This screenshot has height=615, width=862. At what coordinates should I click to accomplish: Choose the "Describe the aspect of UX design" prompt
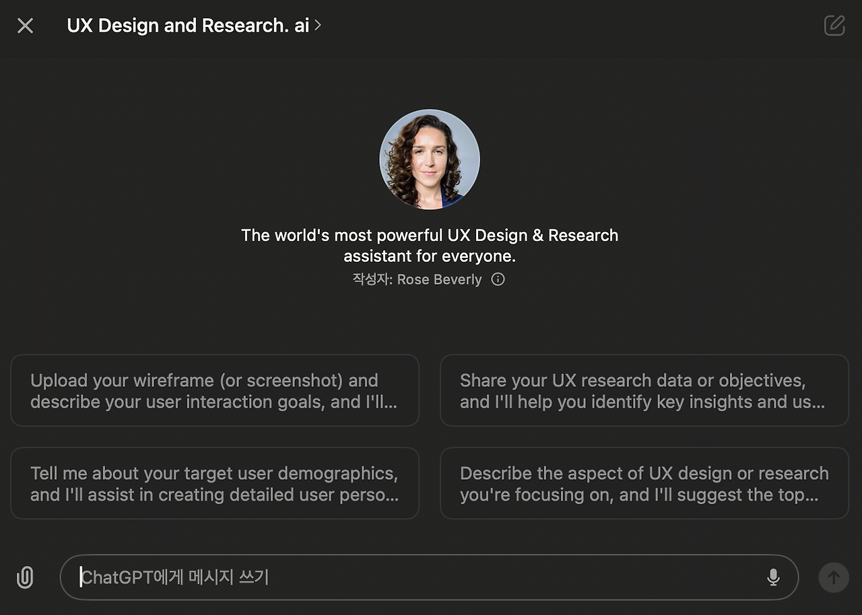click(644, 483)
